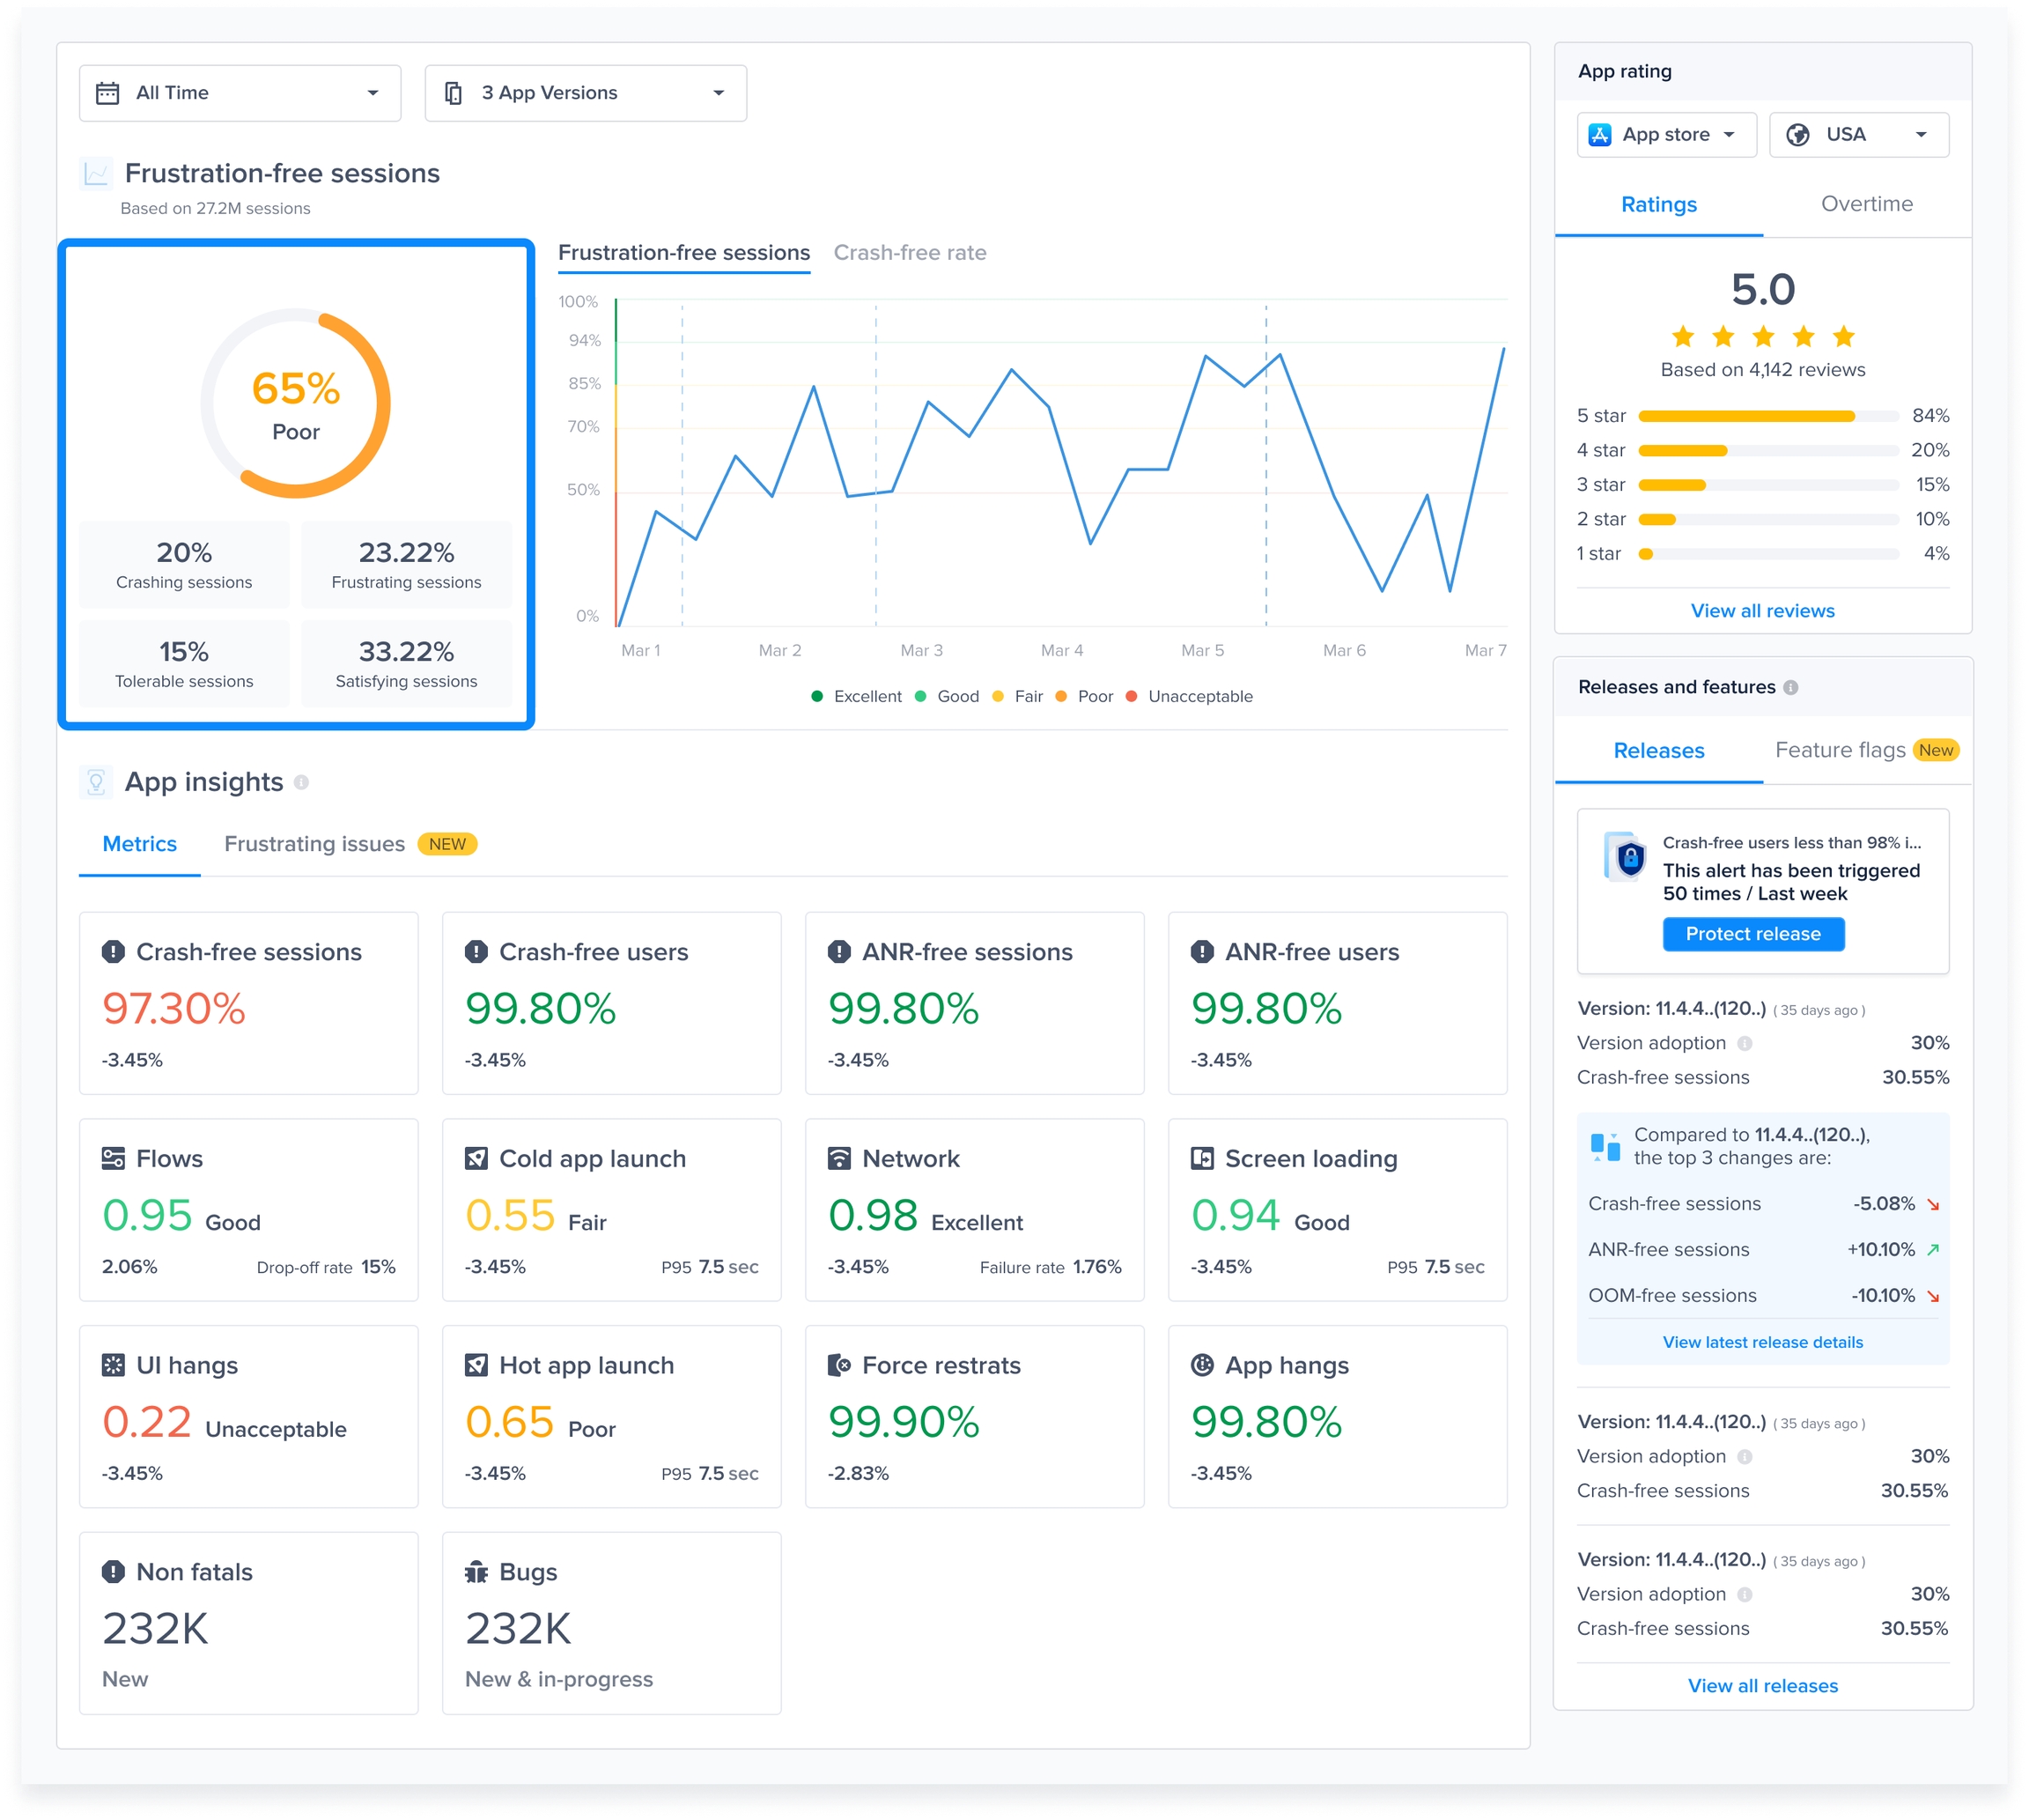Click the Flows card icon
This screenshot has width=2029, height=1820.
click(113, 1158)
